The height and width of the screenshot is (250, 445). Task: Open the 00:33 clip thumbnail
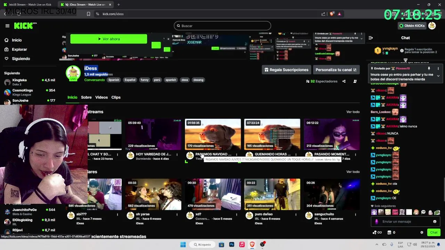tap(153, 194)
